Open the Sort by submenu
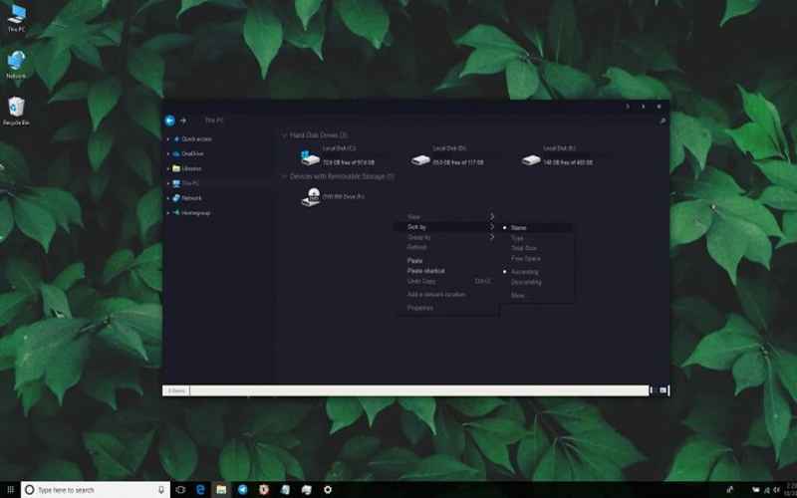Image resolution: width=797 pixels, height=498 pixels. (x=447, y=227)
